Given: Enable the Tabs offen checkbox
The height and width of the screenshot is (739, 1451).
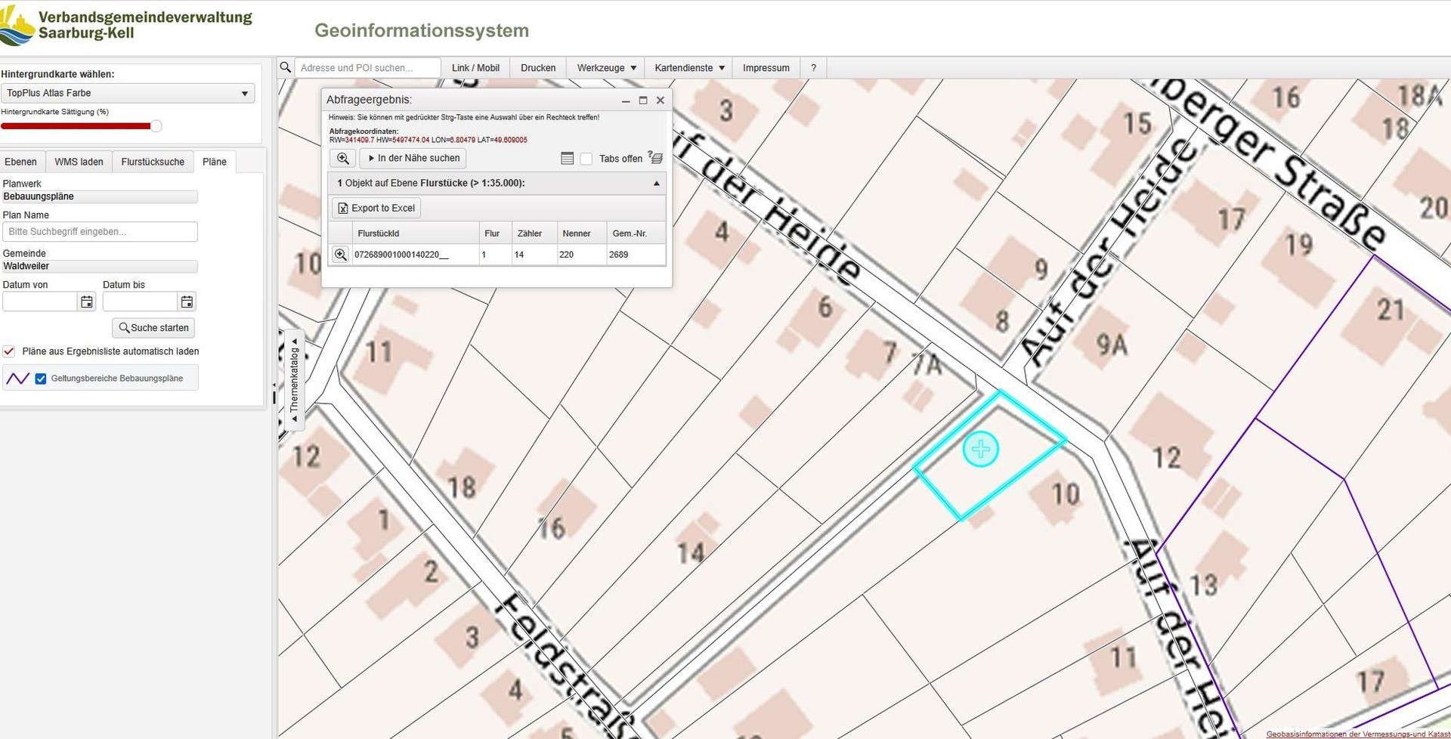Looking at the screenshot, I should (x=586, y=159).
